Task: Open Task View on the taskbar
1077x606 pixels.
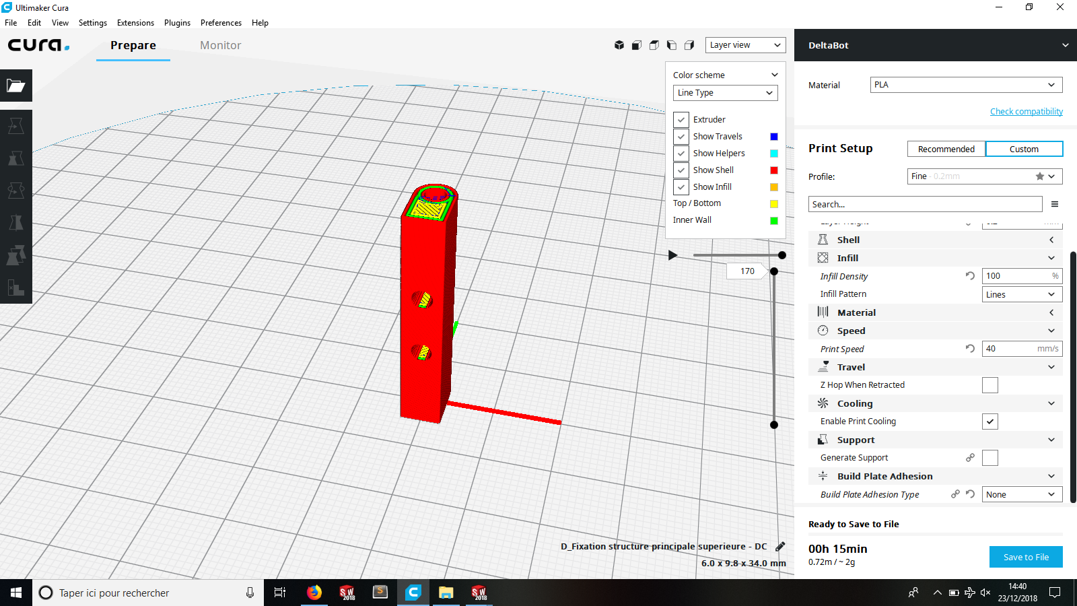Action: point(280,593)
